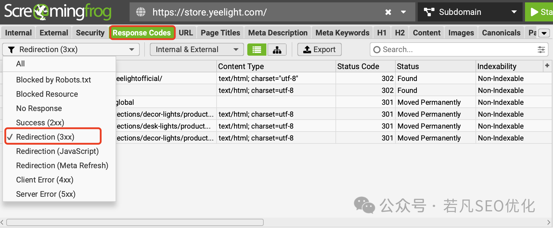This screenshot has height=228, width=553.
Task: Clear the URL with the X icon
Action: pyautogui.click(x=388, y=12)
